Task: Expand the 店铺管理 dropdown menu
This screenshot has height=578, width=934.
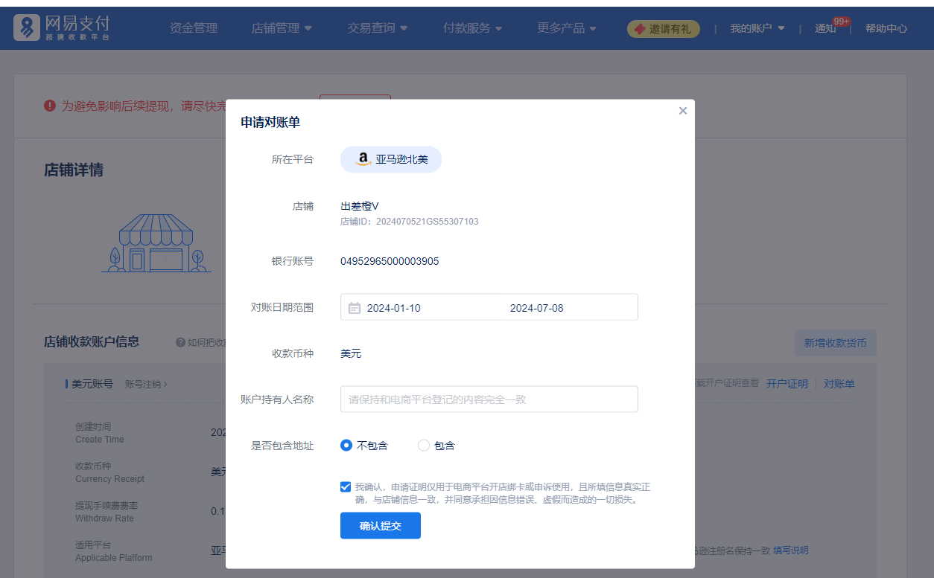Action: pyautogui.click(x=282, y=28)
